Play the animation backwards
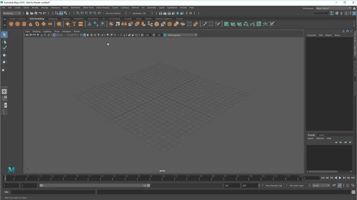This screenshot has width=357, height=200. click(336, 178)
